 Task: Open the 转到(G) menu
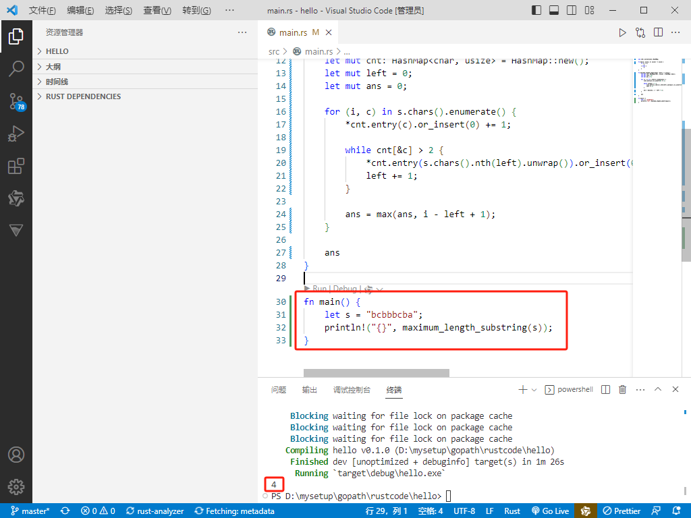click(196, 10)
